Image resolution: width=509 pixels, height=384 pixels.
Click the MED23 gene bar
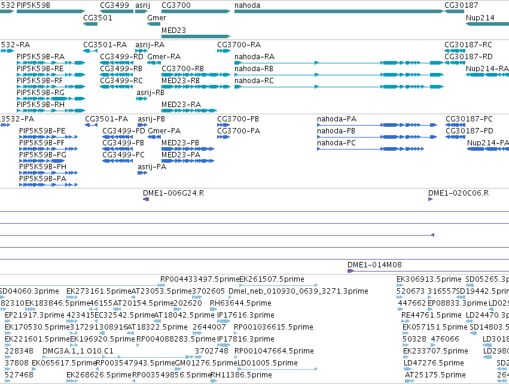[196, 36]
